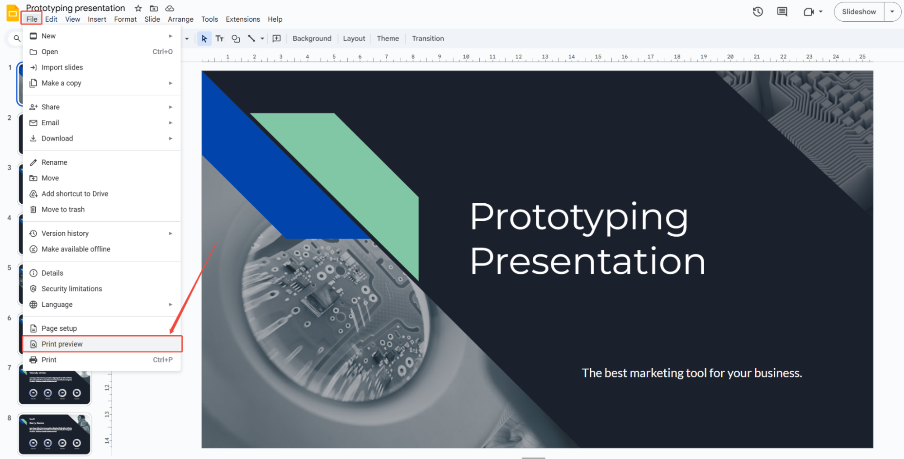Screen dimensions: 904x459
Task: Open the Tools menu
Action: 209,19
